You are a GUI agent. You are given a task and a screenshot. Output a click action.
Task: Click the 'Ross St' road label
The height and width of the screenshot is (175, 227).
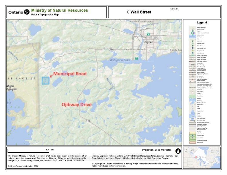142,49
